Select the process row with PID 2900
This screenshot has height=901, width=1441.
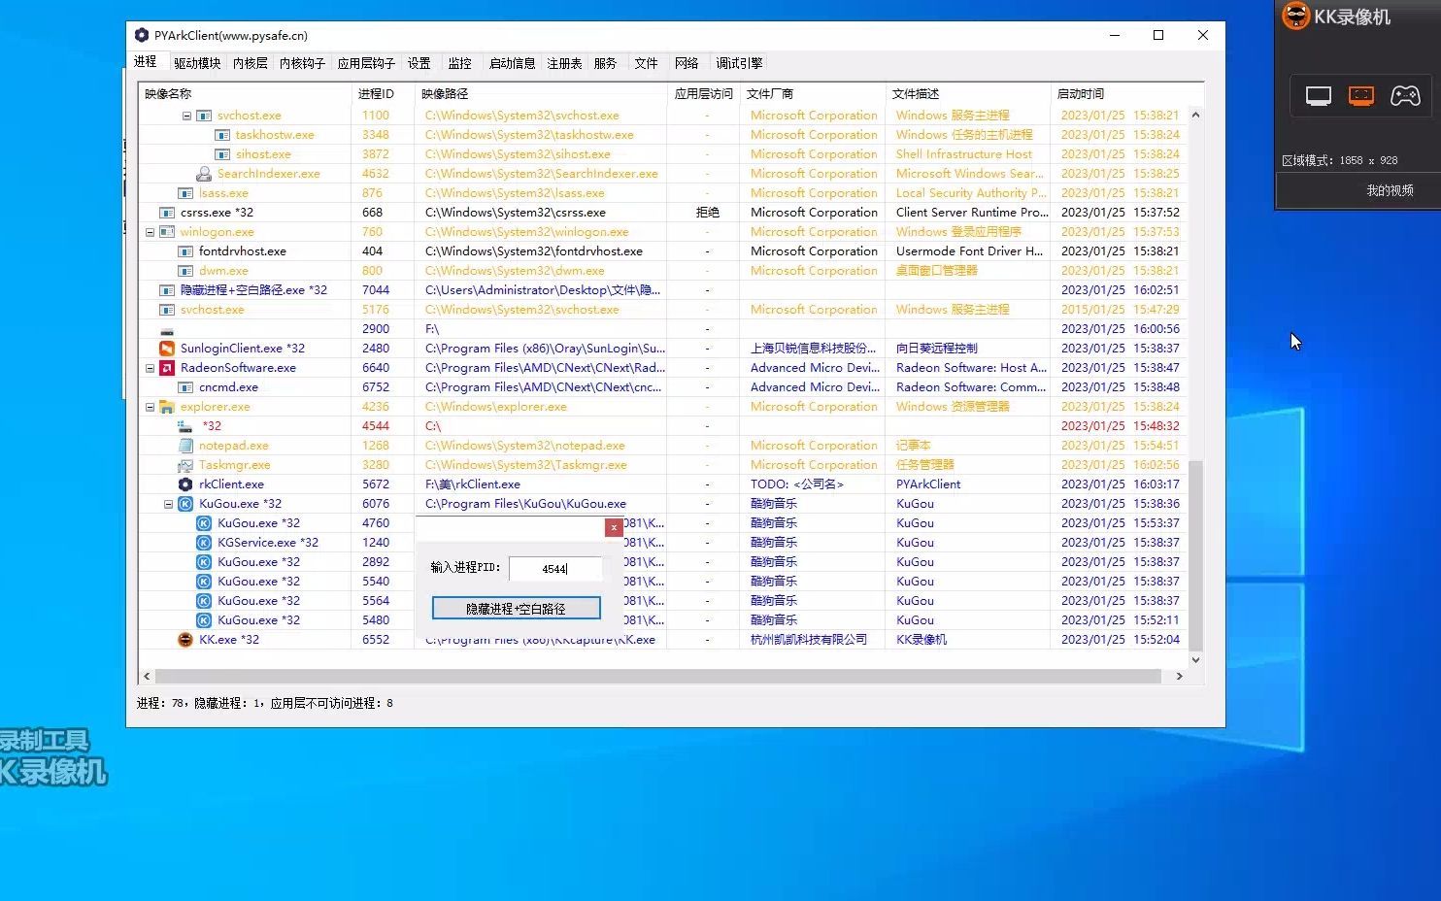click(x=665, y=329)
